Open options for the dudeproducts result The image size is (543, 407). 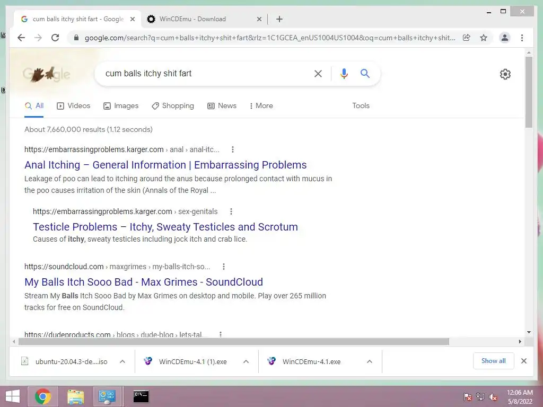point(221,334)
